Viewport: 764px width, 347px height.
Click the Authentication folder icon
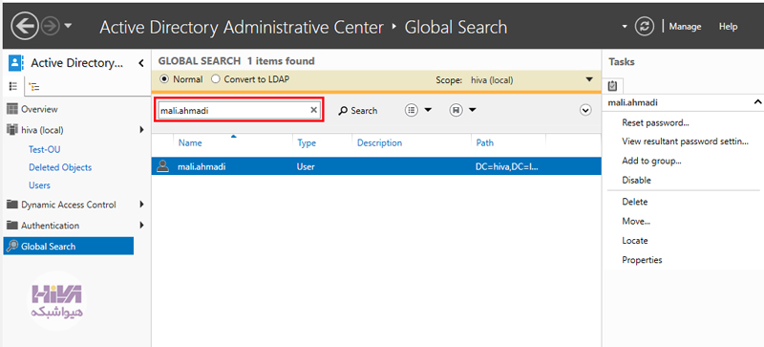point(12,225)
